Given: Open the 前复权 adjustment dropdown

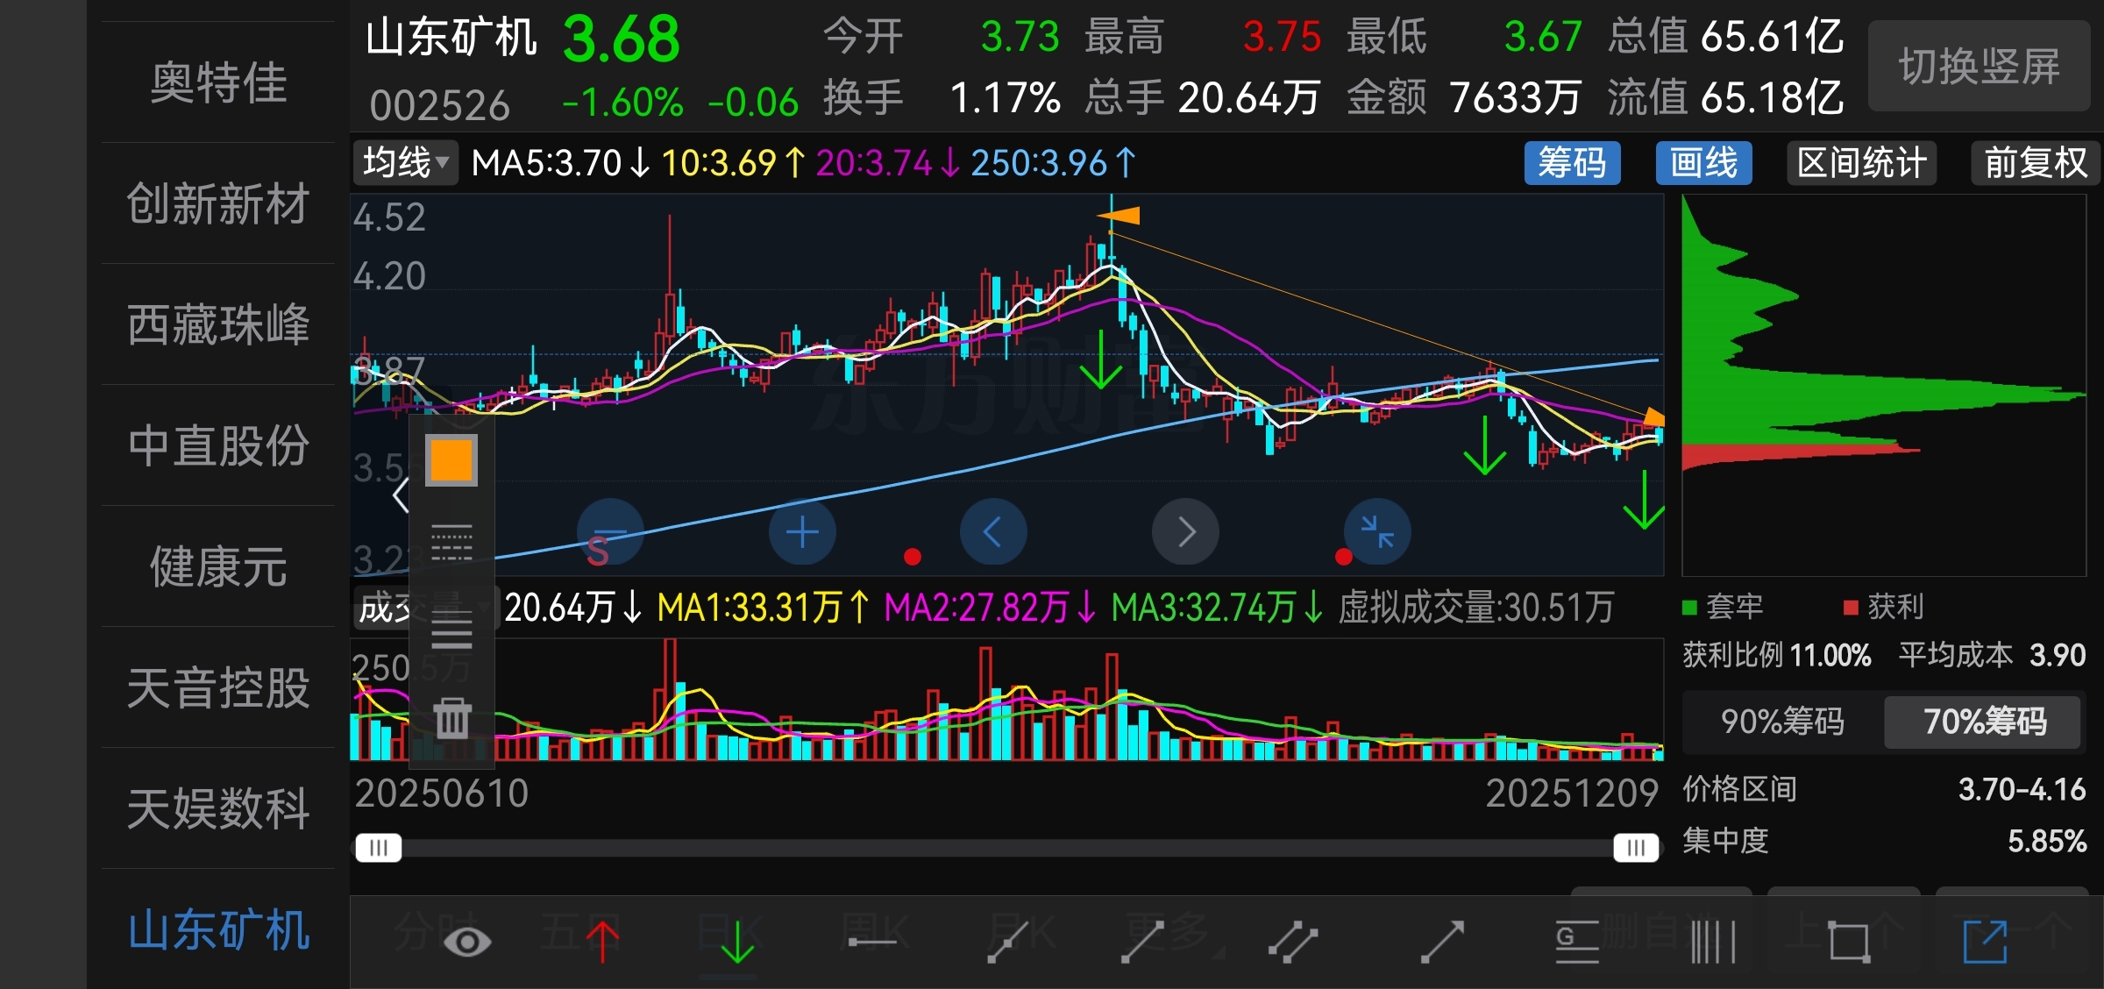Looking at the screenshot, I should [x=2035, y=163].
